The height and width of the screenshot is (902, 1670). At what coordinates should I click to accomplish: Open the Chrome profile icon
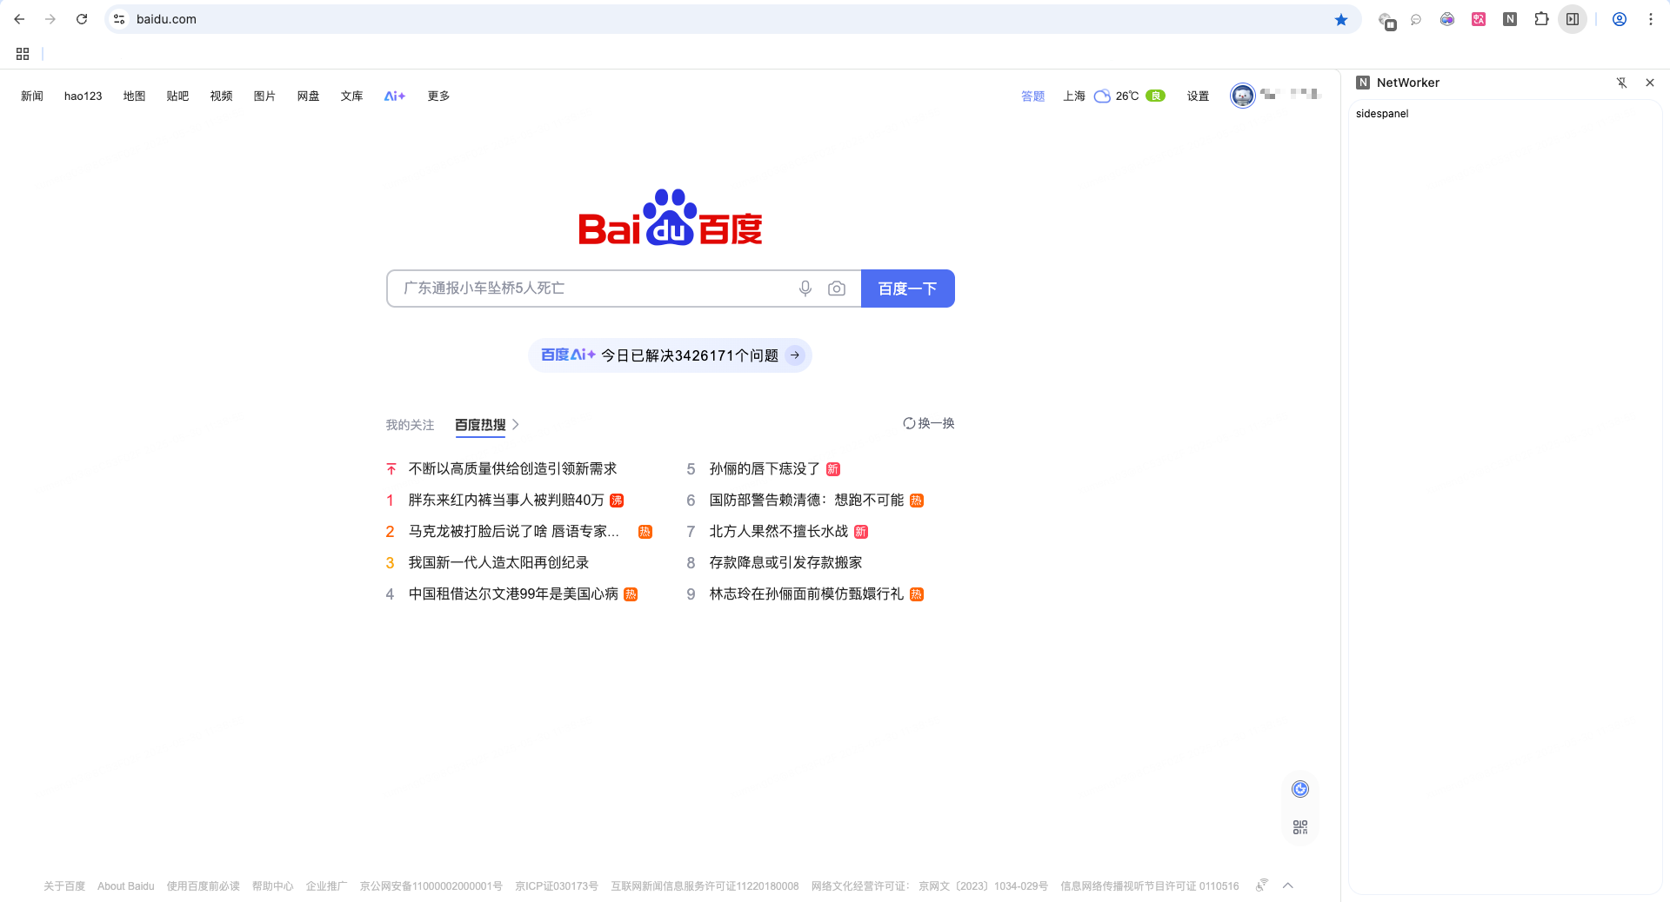[x=1620, y=19]
